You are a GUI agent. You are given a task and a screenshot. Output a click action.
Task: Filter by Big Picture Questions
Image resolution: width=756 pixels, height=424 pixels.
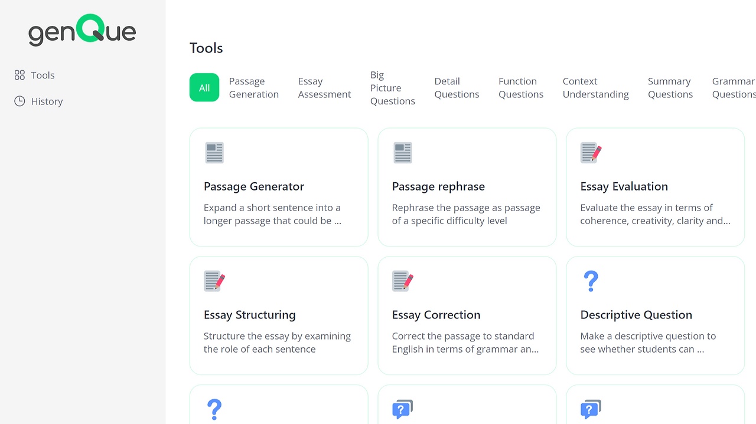pos(392,87)
